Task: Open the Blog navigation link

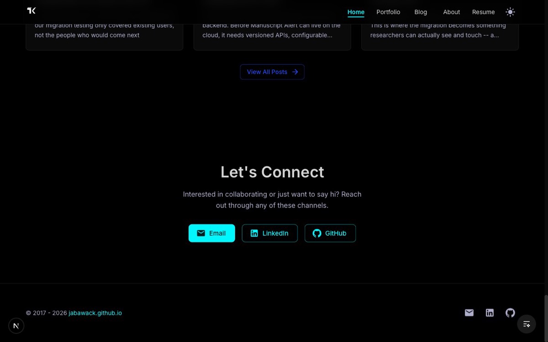Action: click(x=421, y=12)
